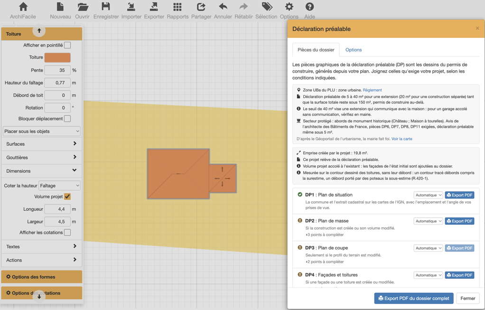Expand the Gouttières section
The height and width of the screenshot is (310, 485).
click(x=42, y=158)
